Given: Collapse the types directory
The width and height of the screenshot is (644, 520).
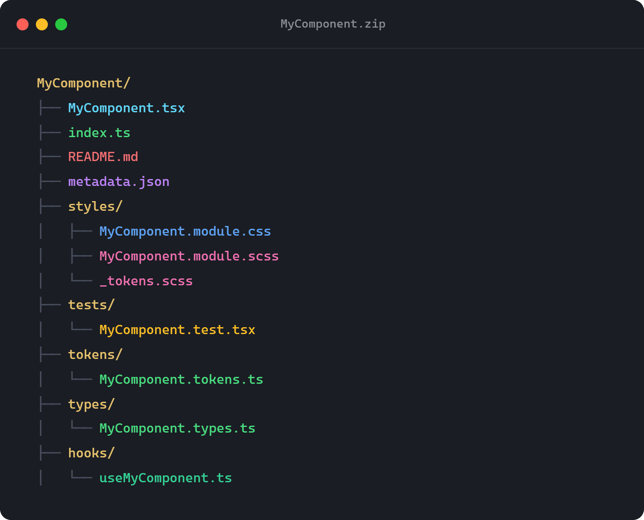Looking at the screenshot, I should pyautogui.click(x=91, y=404).
